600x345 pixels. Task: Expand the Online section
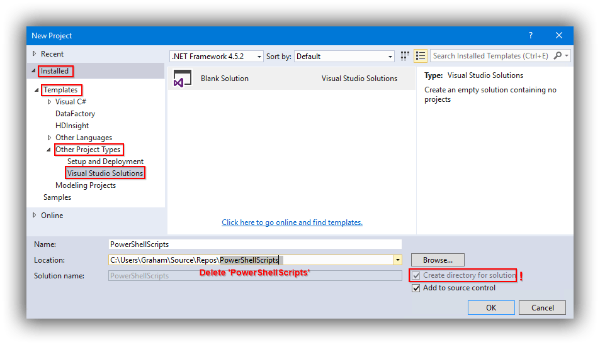(35, 215)
